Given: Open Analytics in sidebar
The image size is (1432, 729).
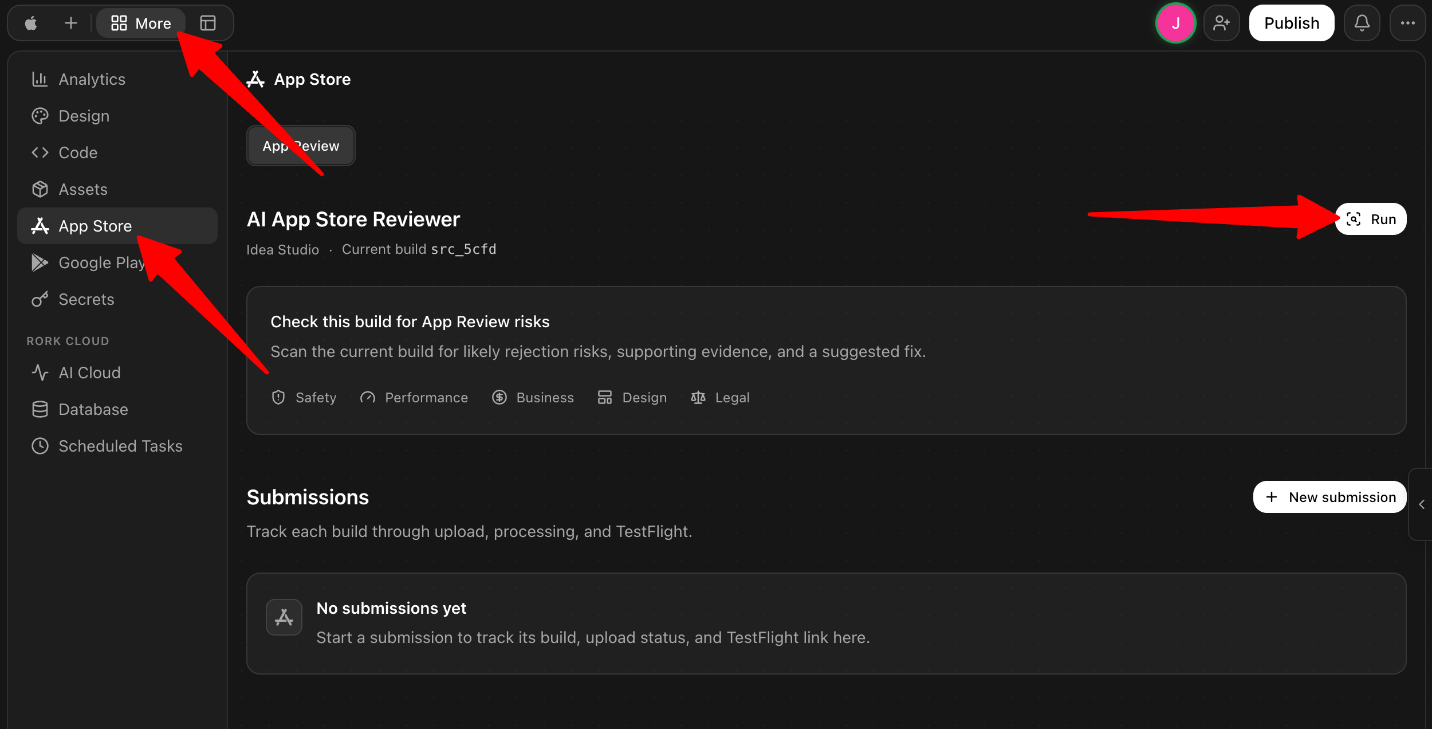Looking at the screenshot, I should pos(117,79).
